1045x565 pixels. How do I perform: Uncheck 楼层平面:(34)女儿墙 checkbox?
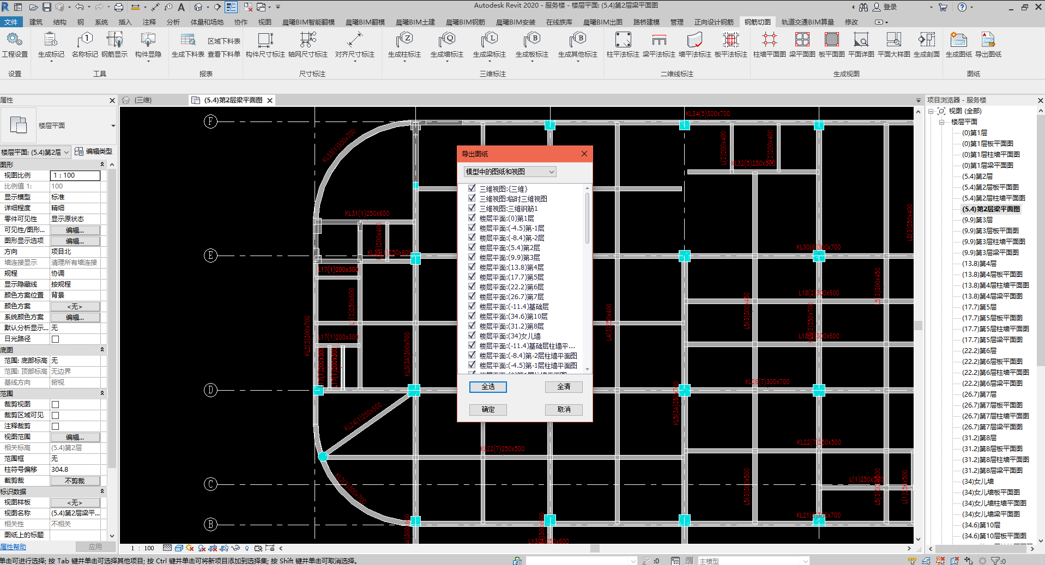pos(472,336)
